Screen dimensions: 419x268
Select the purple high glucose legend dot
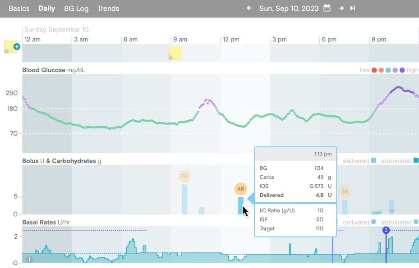(x=402, y=70)
